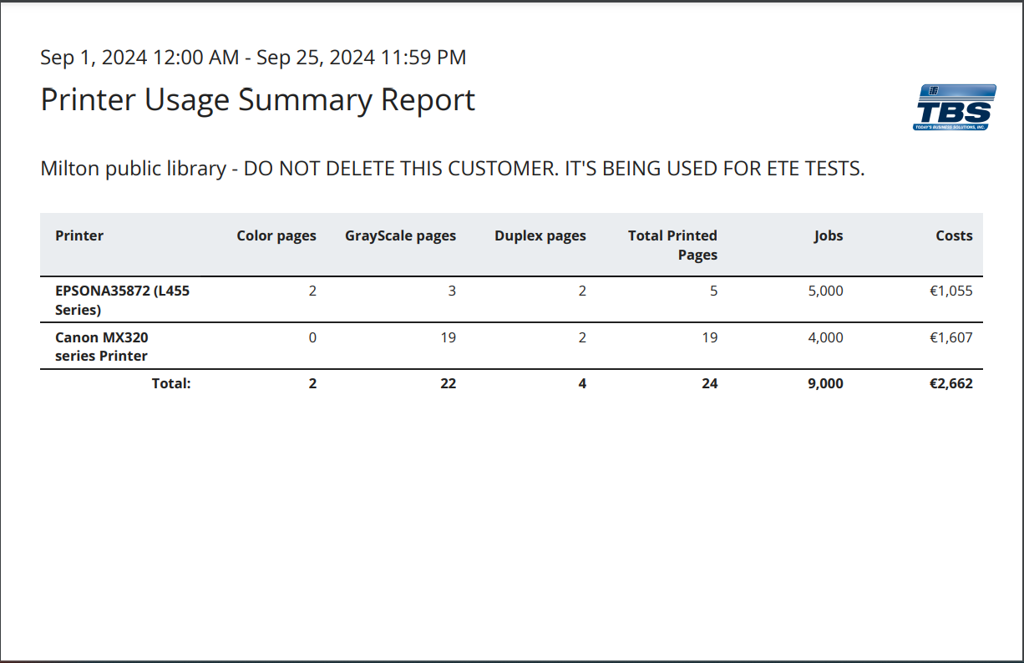The width and height of the screenshot is (1024, 663).
Task: Click the Total Printed Pages column header
Action: coord(672,245)
